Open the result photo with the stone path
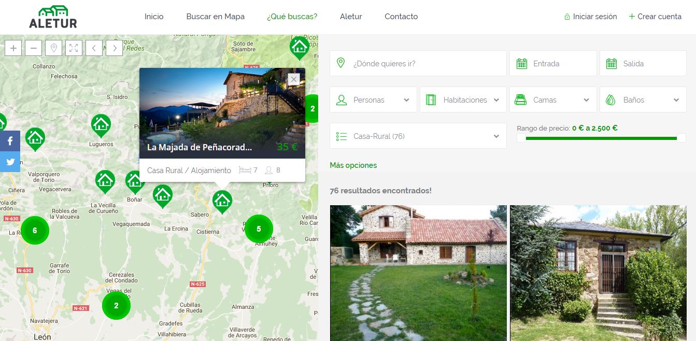Image resolution: width=696 pixels, height=341 pixels. [418, 273]
